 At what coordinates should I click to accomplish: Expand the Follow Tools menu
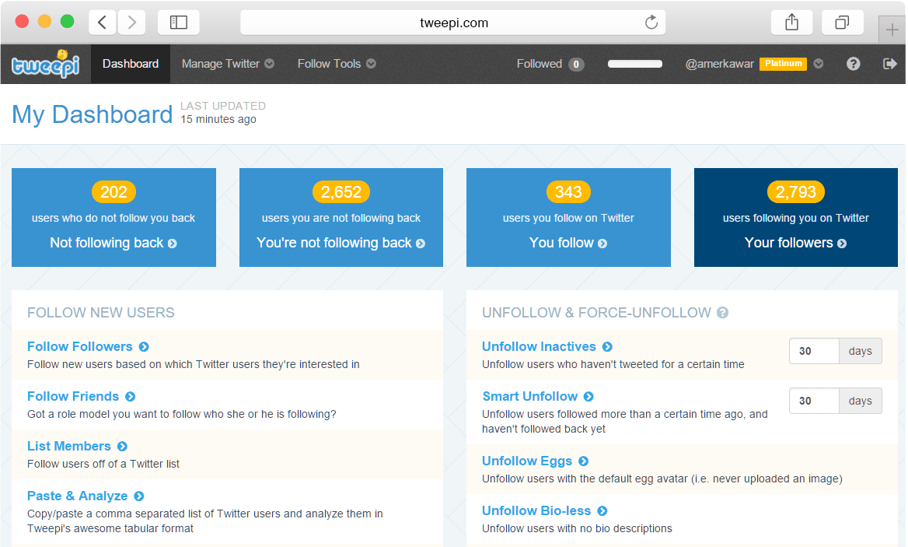(x=336, y=64)
